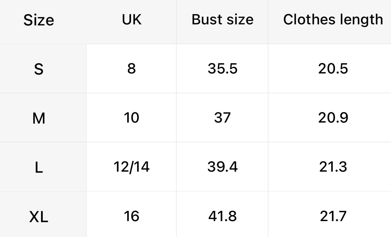Click UK size 10 cell
Image resolution: width=391 pixels, height=237 pixels.
pos(132,118)
